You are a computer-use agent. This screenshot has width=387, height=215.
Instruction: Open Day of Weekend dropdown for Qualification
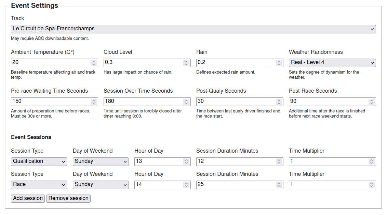[x=101, y=162]
